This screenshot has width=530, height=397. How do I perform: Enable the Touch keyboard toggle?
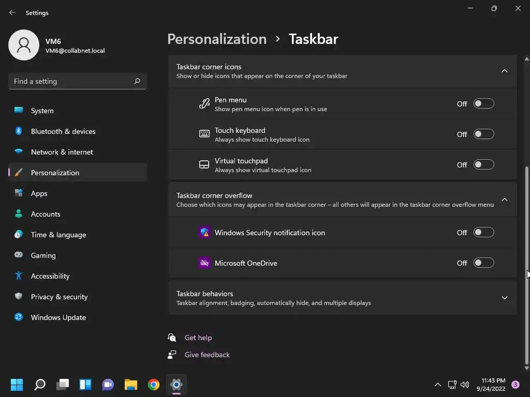(484, 134)
